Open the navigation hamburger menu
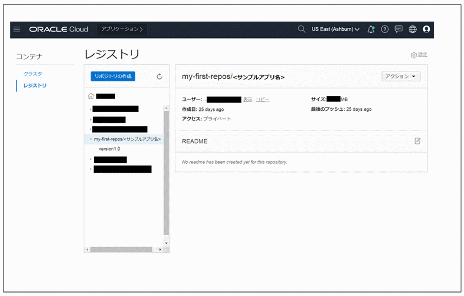 tap(17, 29)
